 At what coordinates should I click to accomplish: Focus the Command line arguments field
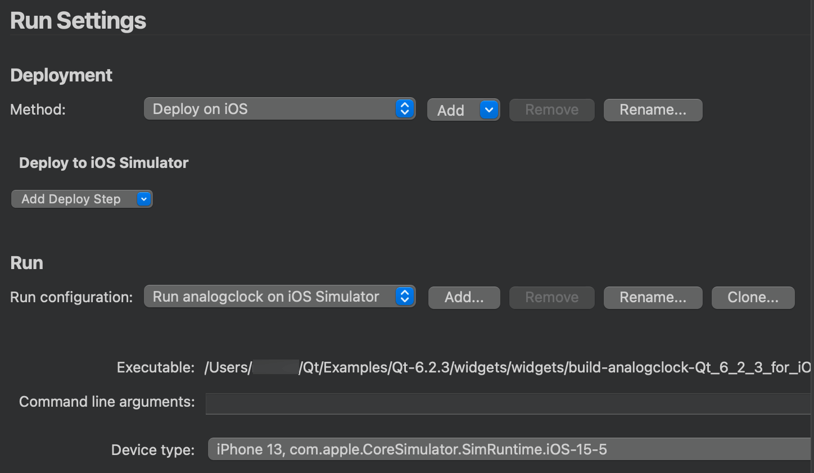(x=506, y=403)
